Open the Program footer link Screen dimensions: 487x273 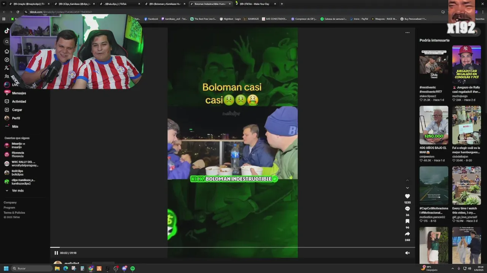[10, 207]
